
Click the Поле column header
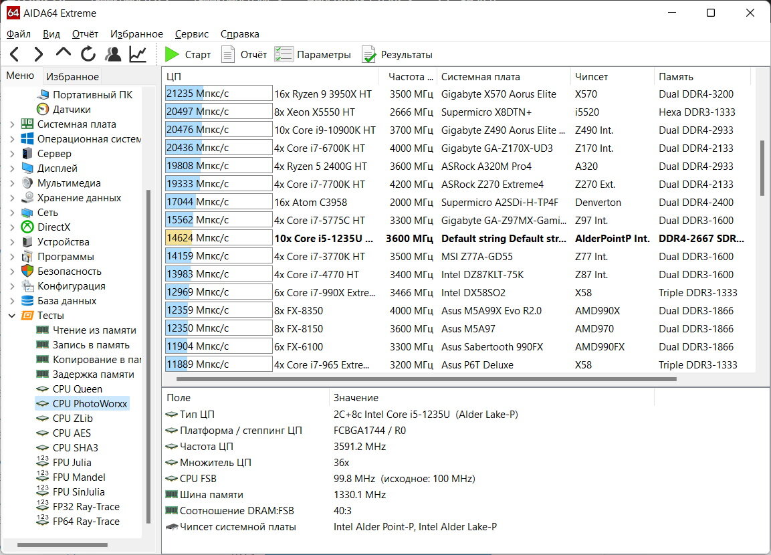(x=245, y=398)
